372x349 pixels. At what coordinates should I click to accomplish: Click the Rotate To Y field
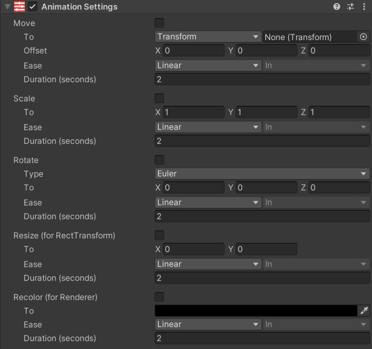click(266, 188)
